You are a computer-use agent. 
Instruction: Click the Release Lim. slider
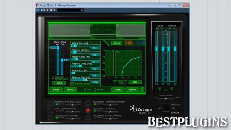[x=86, y=52]
